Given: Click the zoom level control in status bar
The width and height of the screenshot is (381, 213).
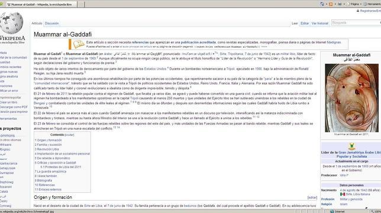Looking at the screenshot, I should point(376,211).
